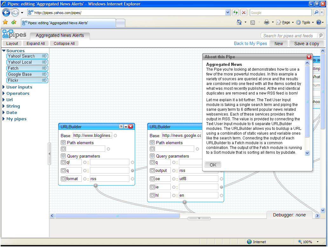The image size is (328, 247).
Task: Remove the hl parameter row
Action: [152, 195]
